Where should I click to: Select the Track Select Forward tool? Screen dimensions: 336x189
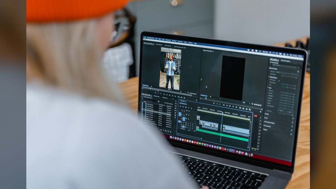point(176,104)
